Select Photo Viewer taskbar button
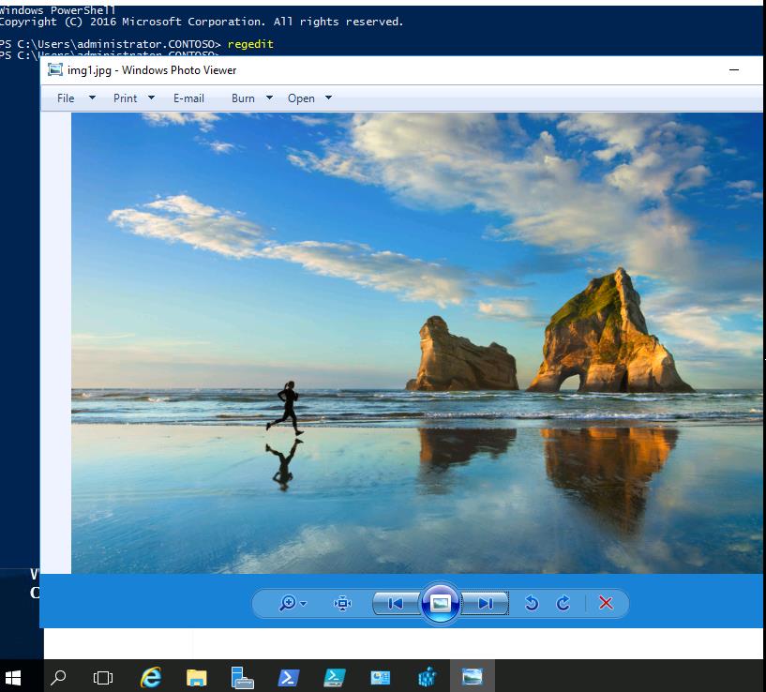This screenshot has height=692, width=766. 472,677
